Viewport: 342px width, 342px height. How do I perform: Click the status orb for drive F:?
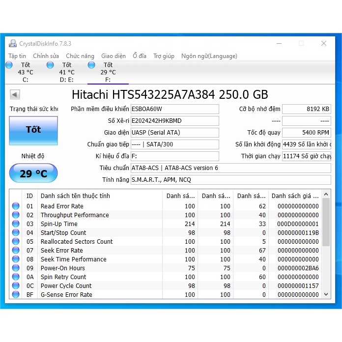tap(91, 65)
